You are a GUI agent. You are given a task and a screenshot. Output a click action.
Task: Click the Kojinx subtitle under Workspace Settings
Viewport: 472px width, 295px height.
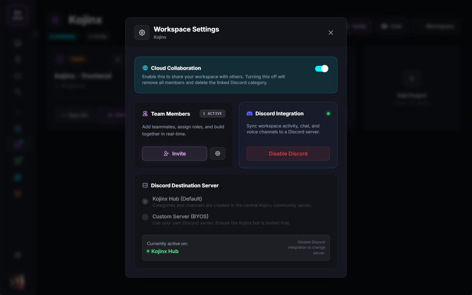pos(160,37)
